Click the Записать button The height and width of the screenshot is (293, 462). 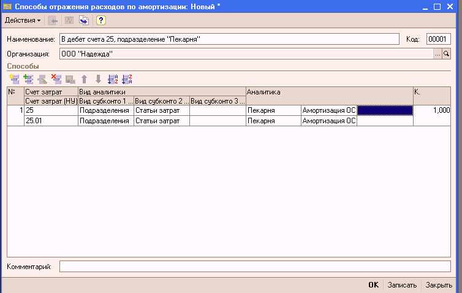(402, 285)
